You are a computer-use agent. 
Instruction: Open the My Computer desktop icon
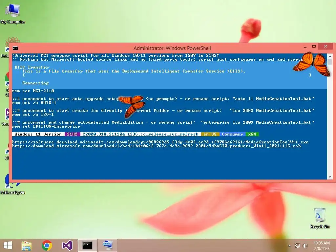[13, 13]
